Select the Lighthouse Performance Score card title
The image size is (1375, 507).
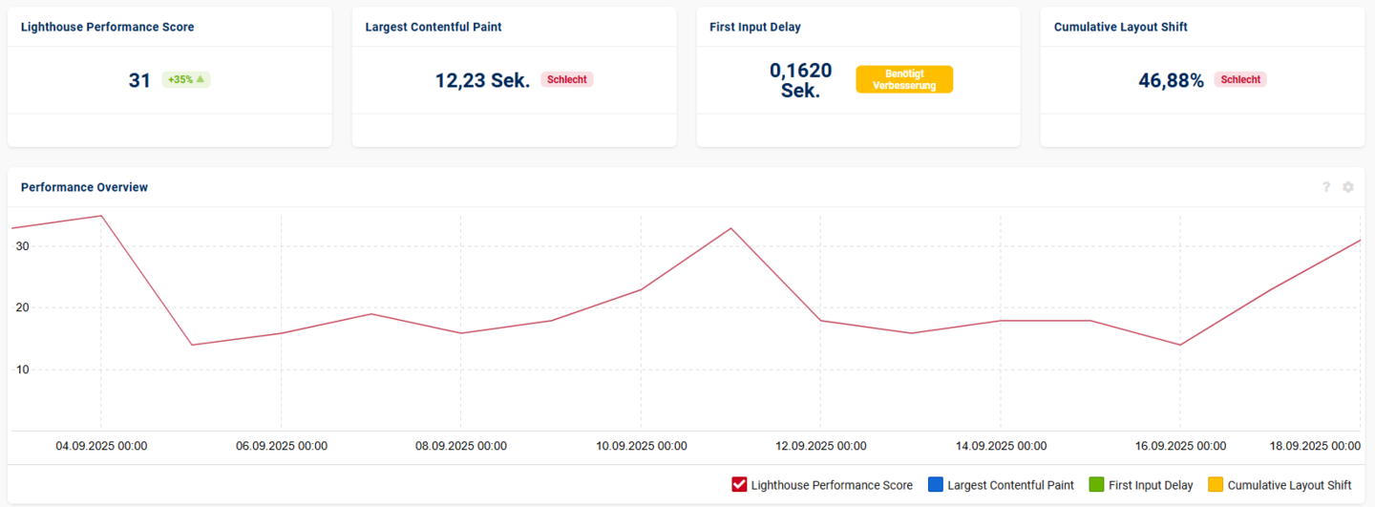coord(107,27)
